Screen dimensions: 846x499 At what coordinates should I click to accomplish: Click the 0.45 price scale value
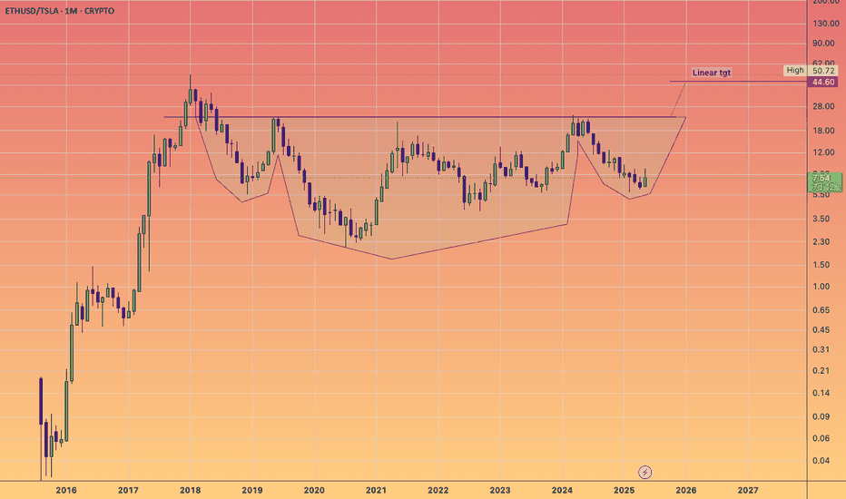click(821, 329)
